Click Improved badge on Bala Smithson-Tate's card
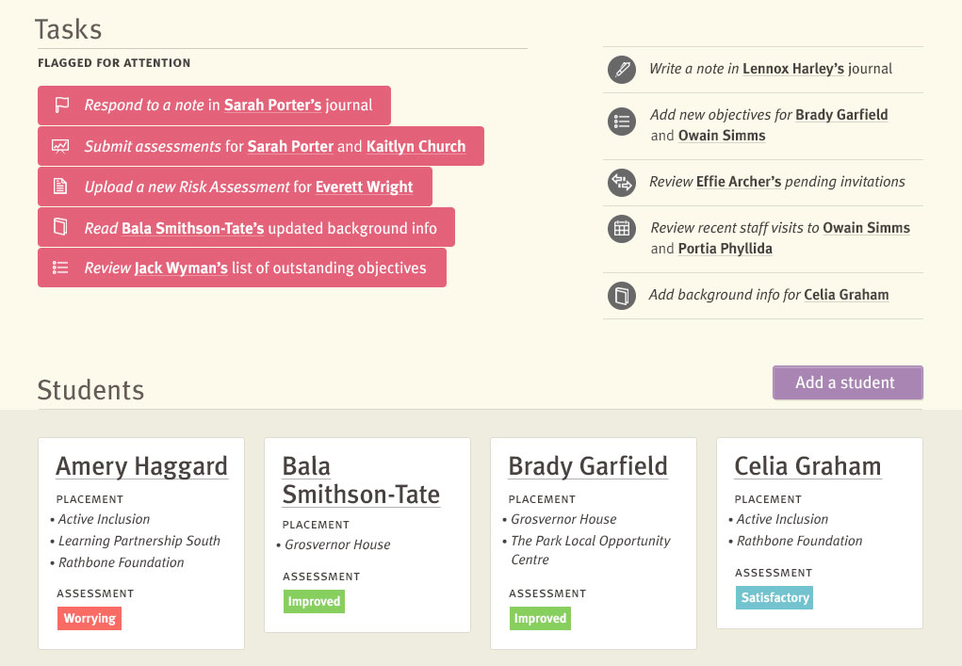Image resolution: width=962 pixels, height=666 pixels. tap(314, 601)
